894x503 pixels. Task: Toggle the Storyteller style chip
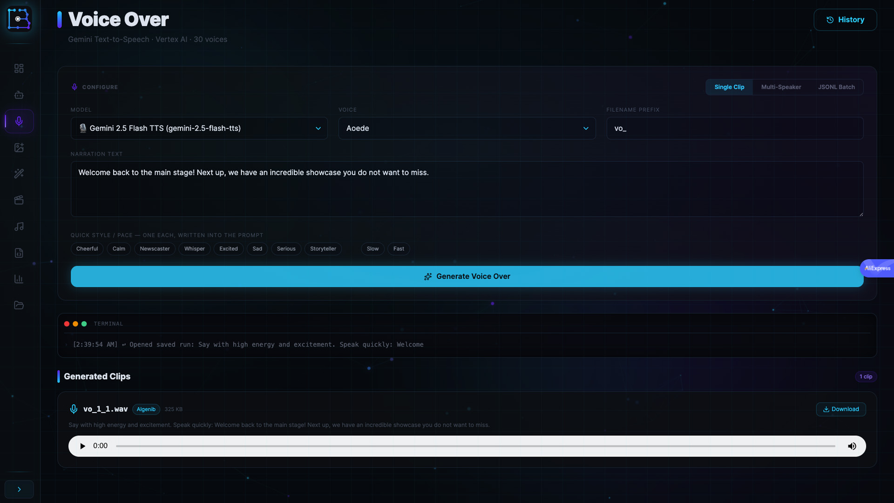coord(323,249)
